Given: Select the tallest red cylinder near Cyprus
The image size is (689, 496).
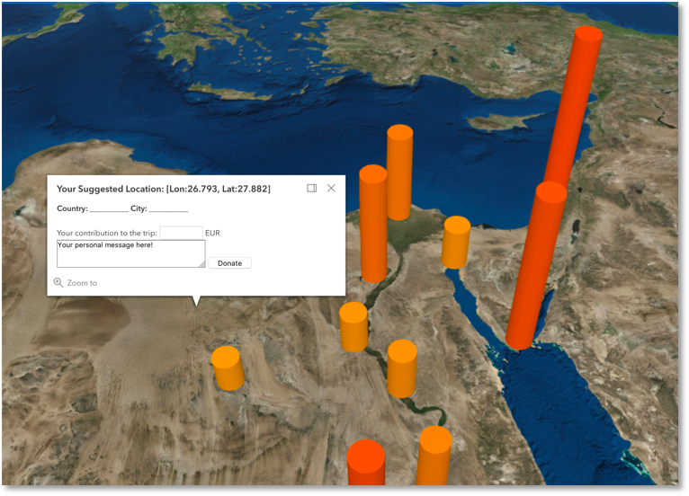Looking at the screenshot, I should [573, 108].
